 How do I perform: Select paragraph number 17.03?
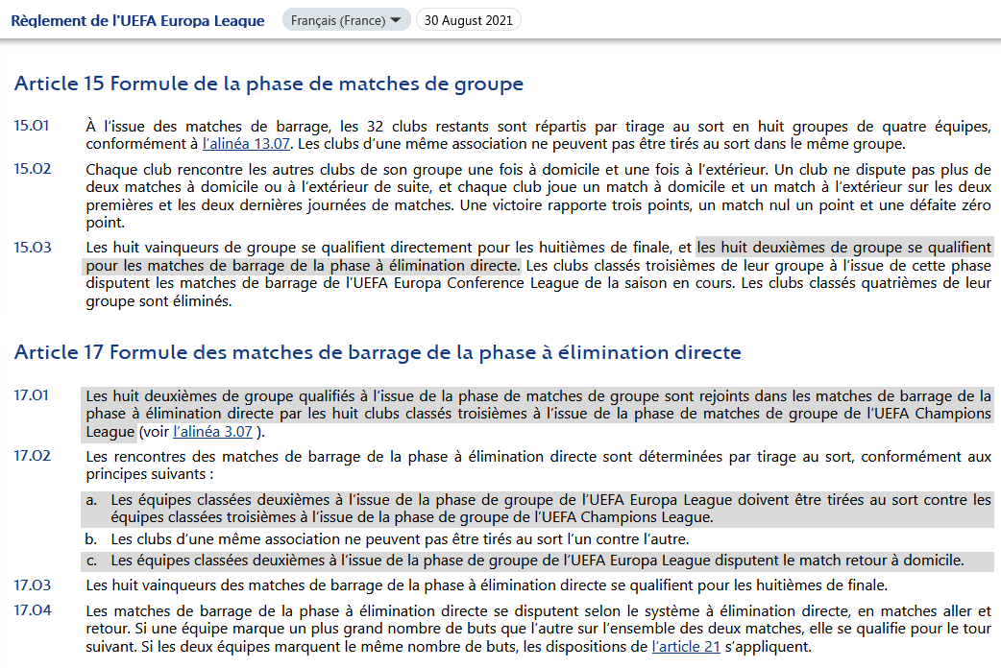[x=32, y=585]
